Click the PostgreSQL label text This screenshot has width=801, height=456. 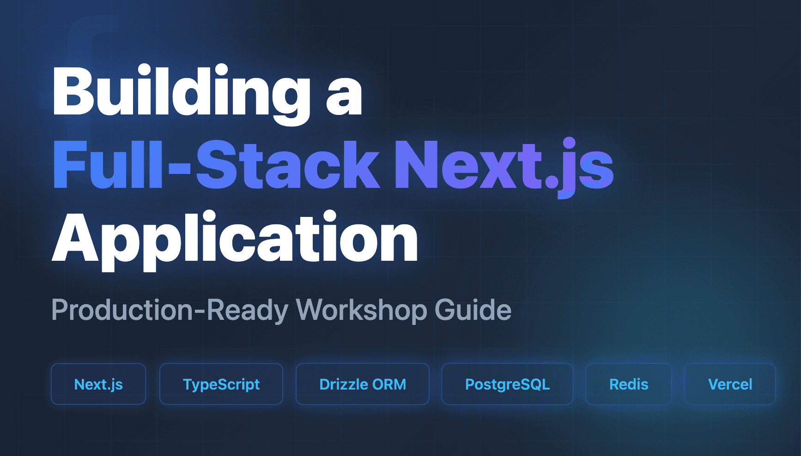507,384
